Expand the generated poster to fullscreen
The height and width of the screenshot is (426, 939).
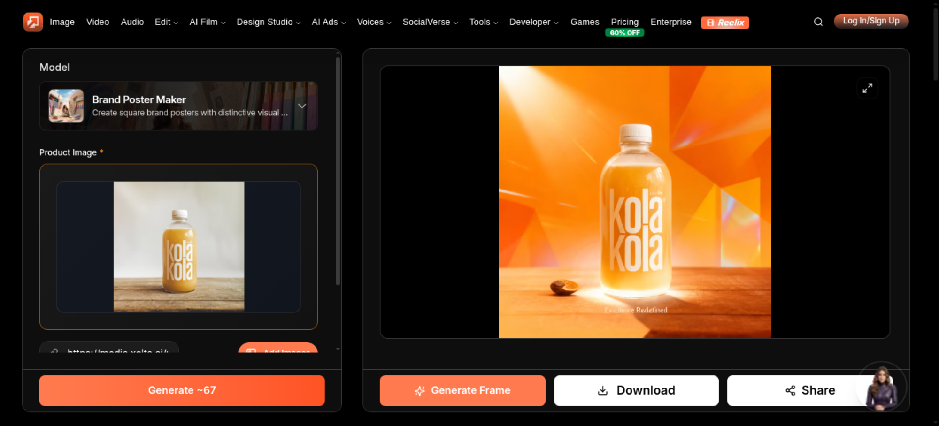[868, 88]
